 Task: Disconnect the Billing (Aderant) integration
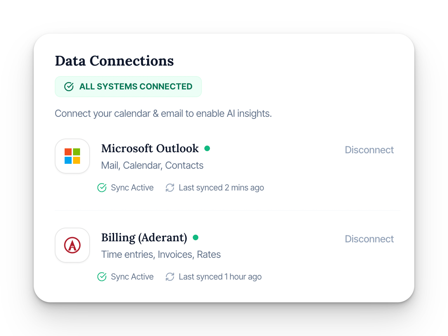click(x=369, y=239)
